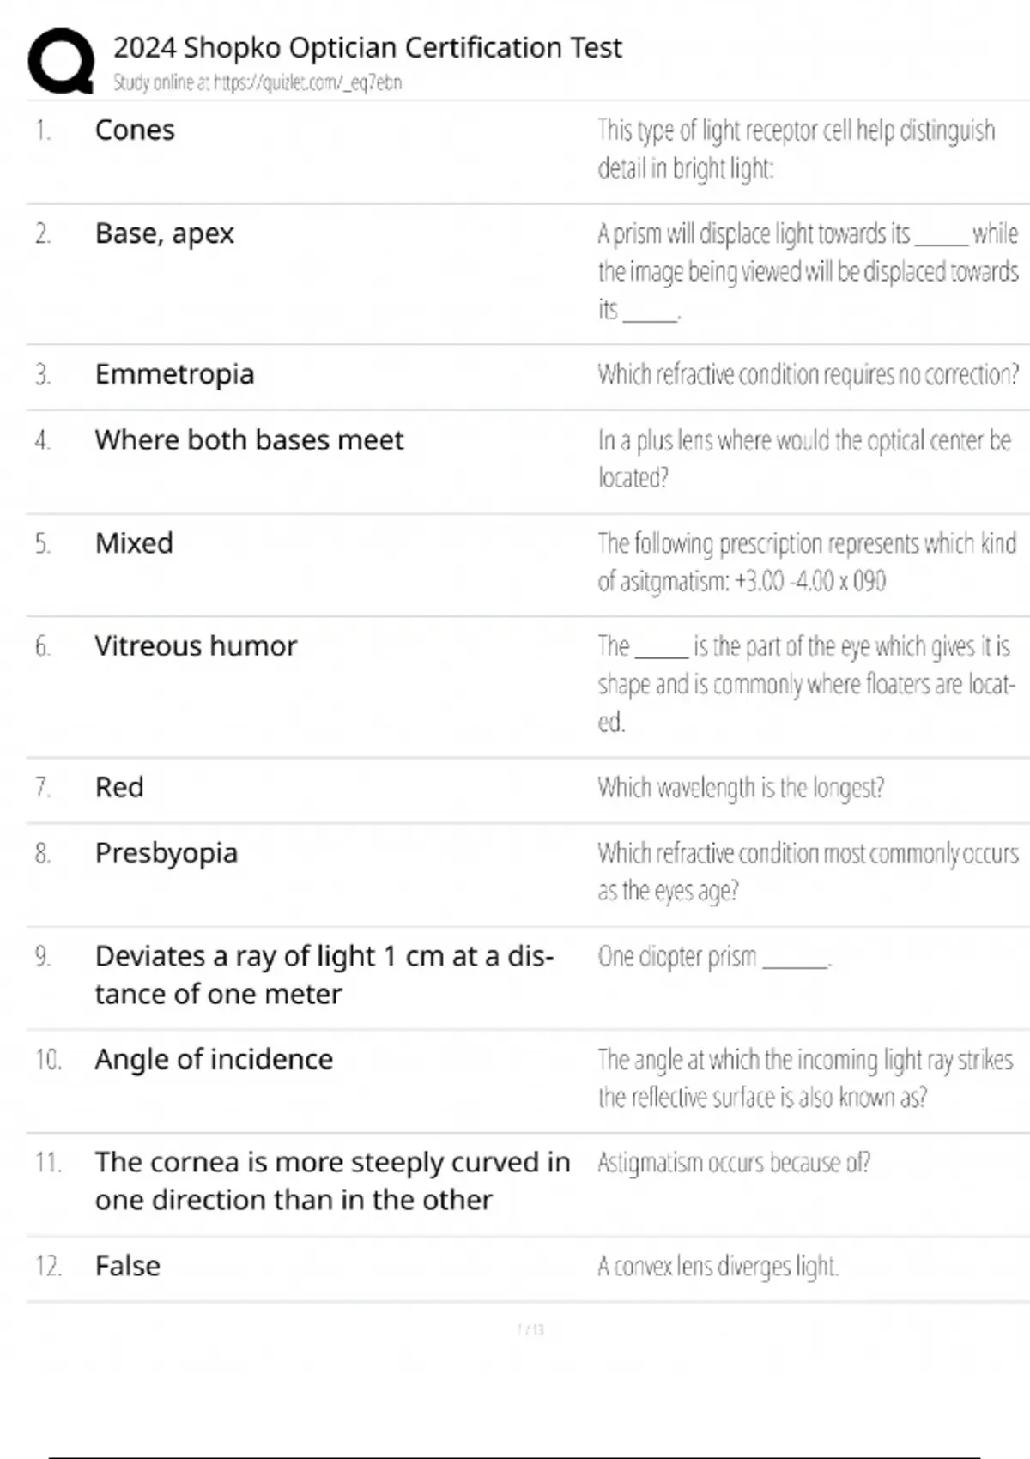Click the Quizlet Q logo icon
Viewport: 1030px width, 1459px height.
tap(61, 60)
